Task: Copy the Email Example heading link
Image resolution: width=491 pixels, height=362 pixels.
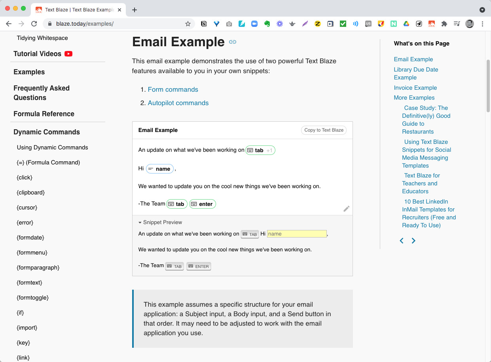Action: tap(233, 42)
